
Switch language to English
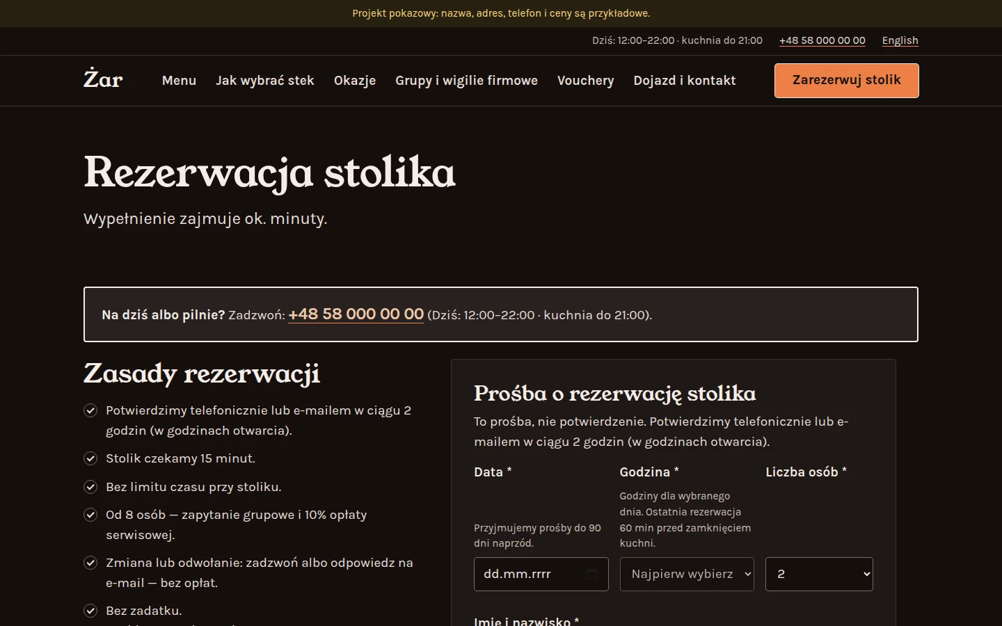click(900, 40)
